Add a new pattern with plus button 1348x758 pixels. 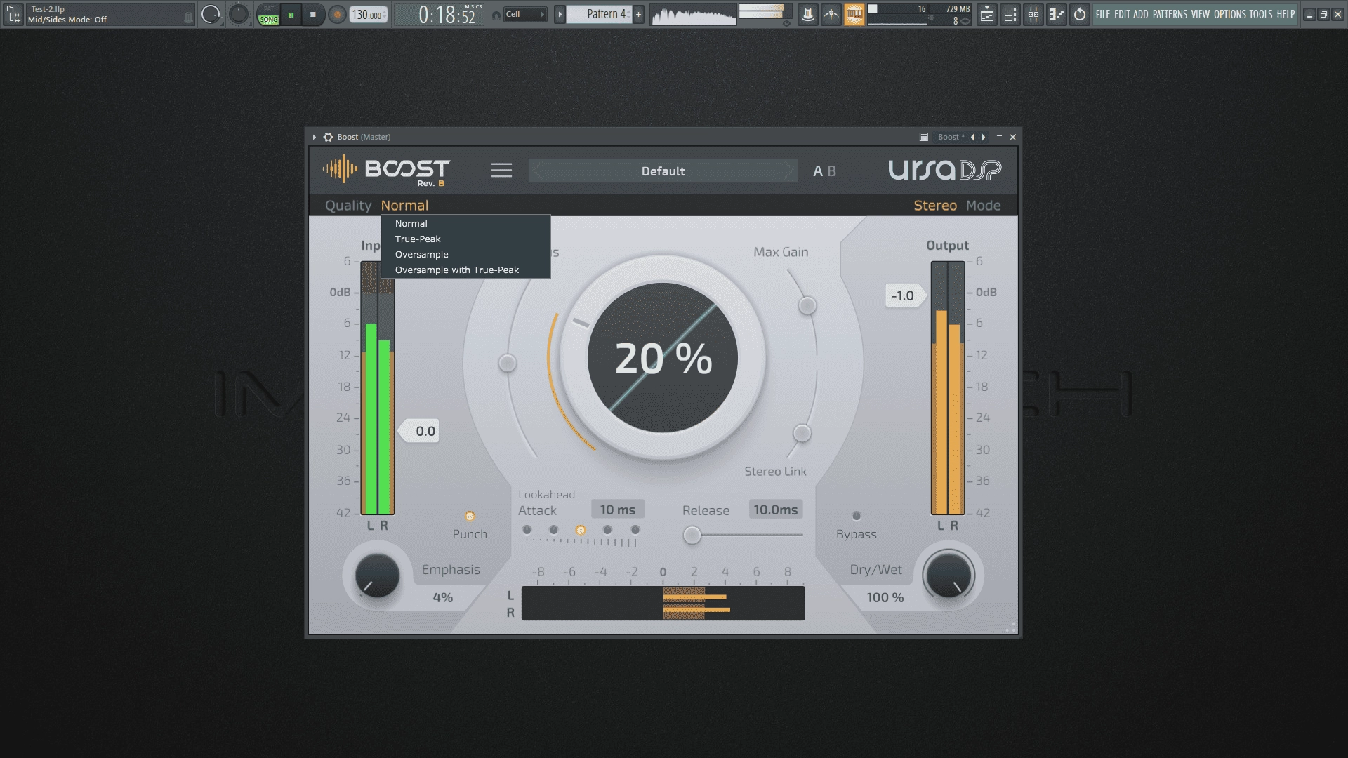click(638, 14)
